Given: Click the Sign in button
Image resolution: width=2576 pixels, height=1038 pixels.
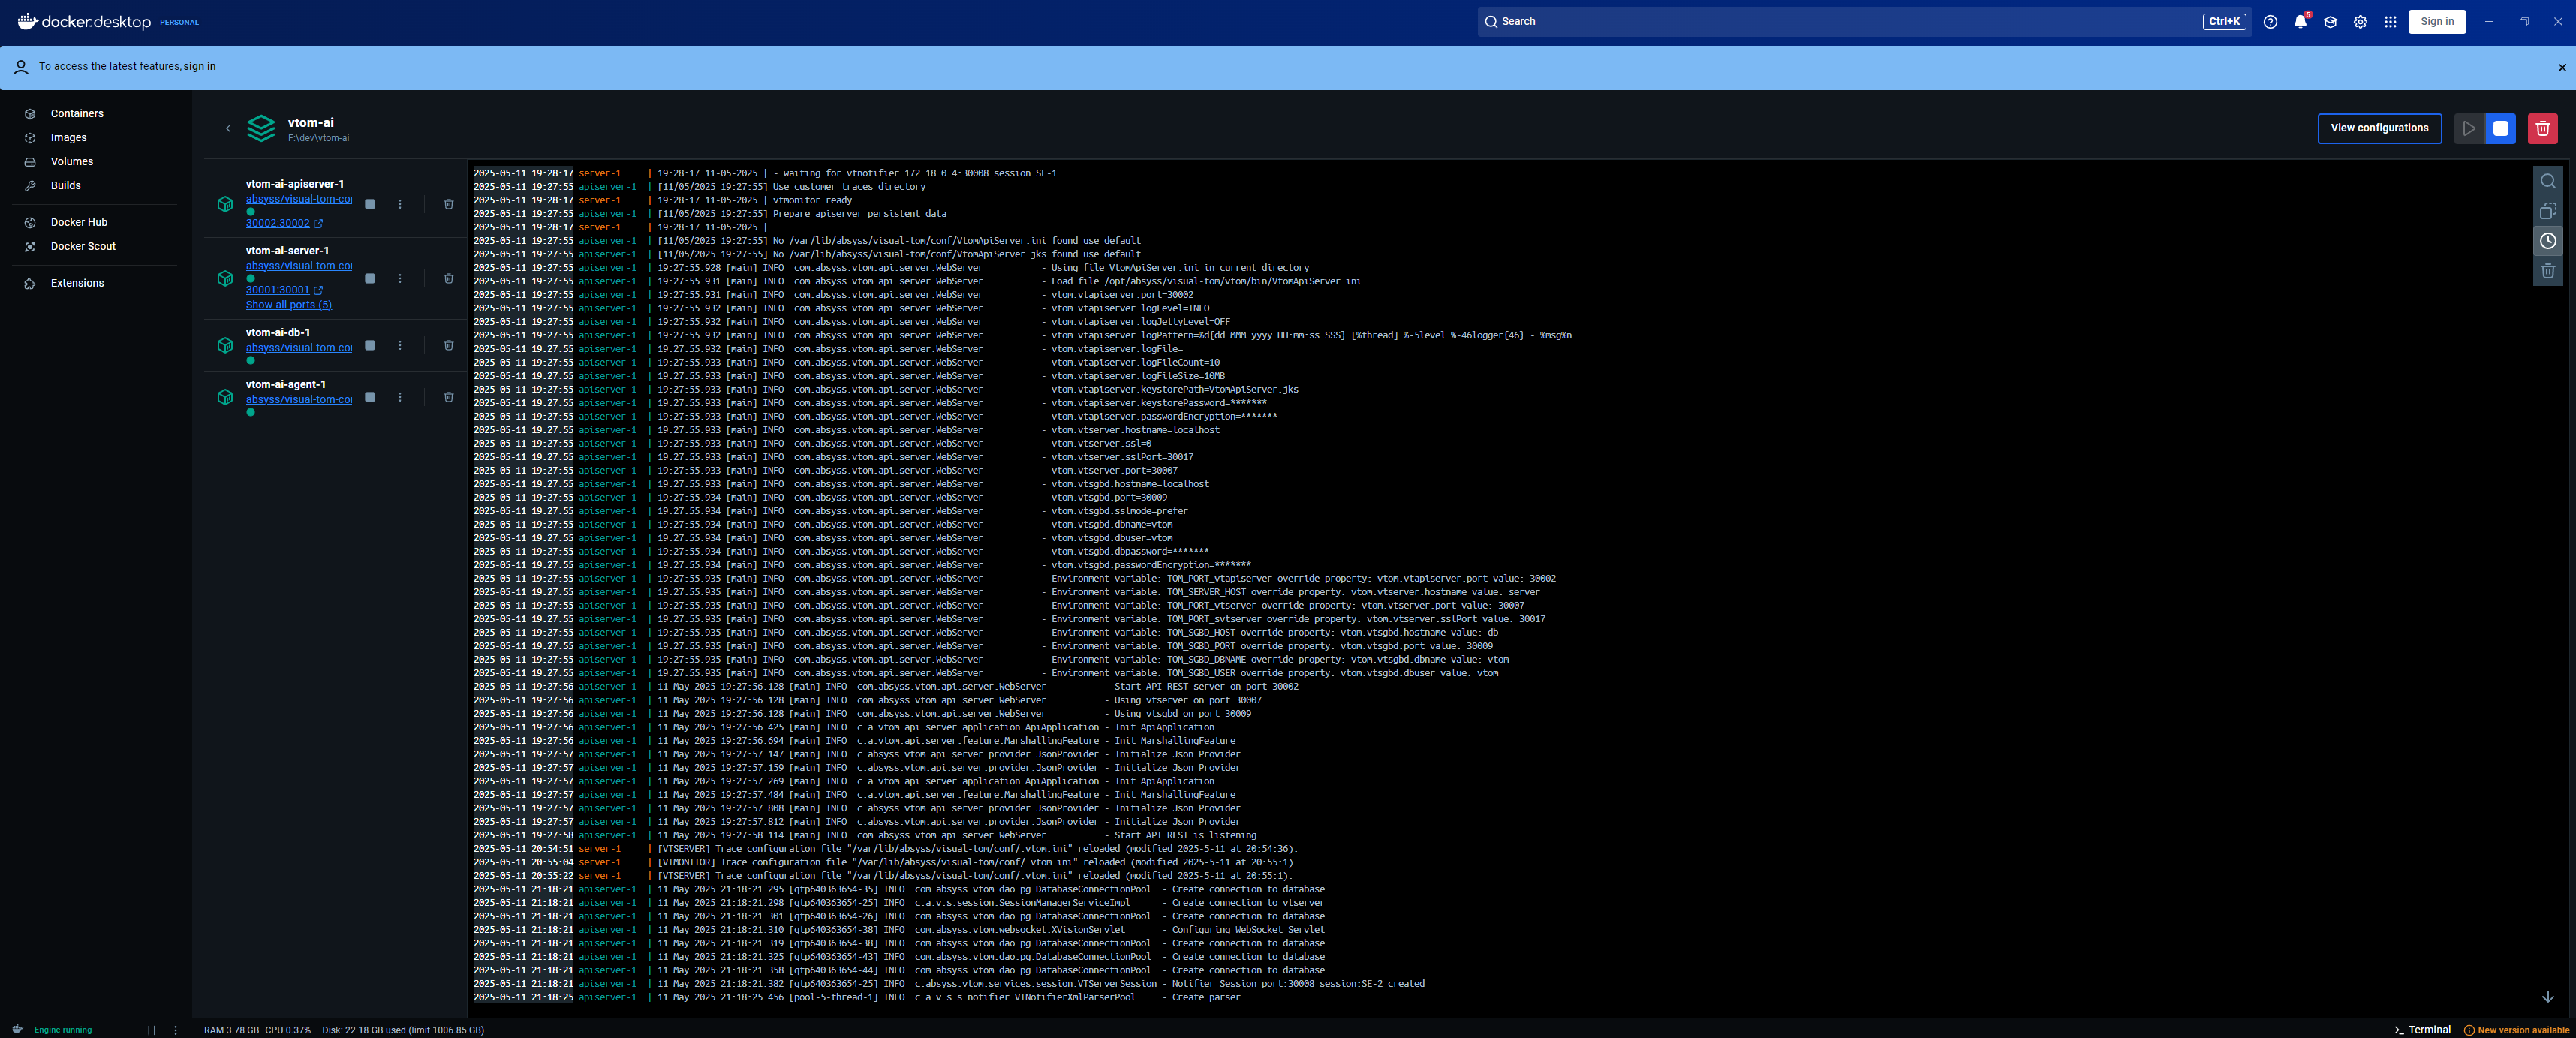Looking at the screenshot, I should coord(2436,22).
